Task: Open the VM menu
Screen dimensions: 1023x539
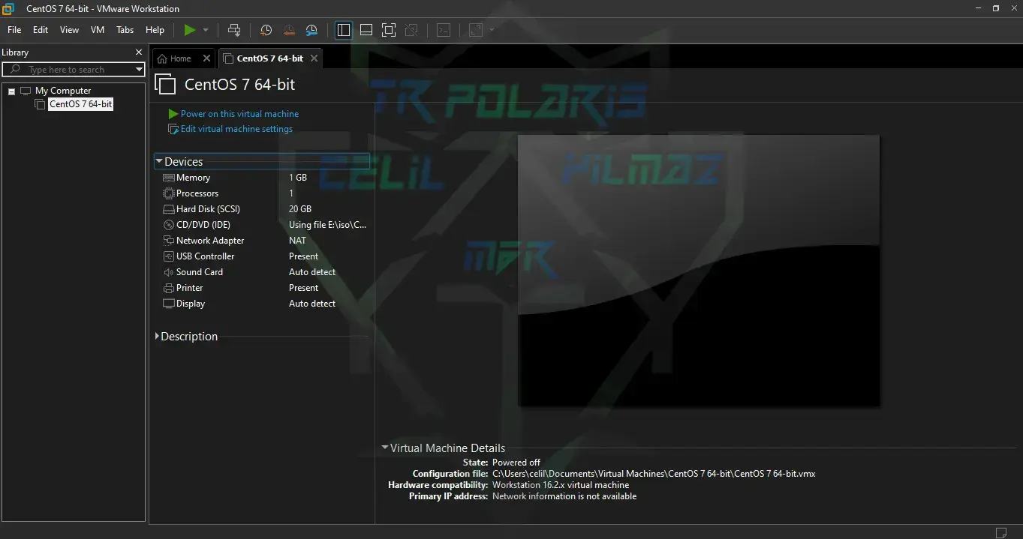Action: tap(98, 30)
